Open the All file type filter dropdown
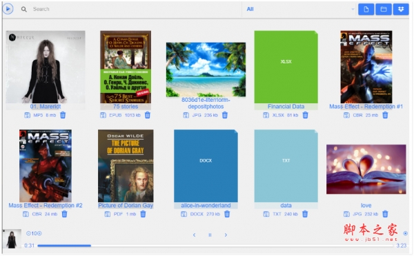 coord(300,9)
